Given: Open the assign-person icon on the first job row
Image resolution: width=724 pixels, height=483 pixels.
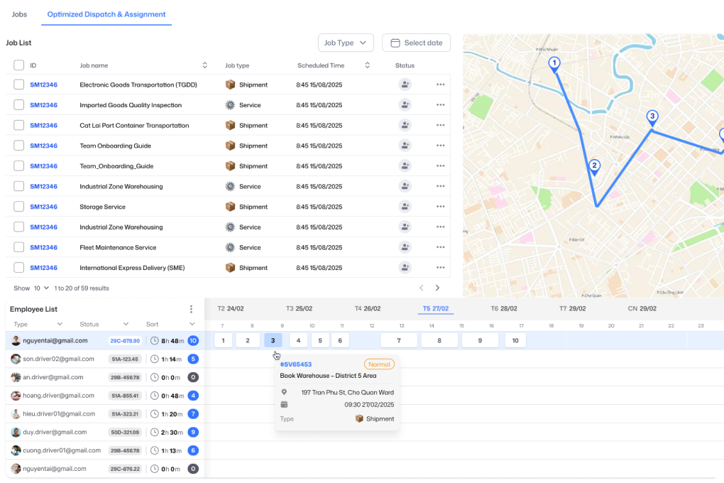Looking at the screenshot, I should coord(405,85).
